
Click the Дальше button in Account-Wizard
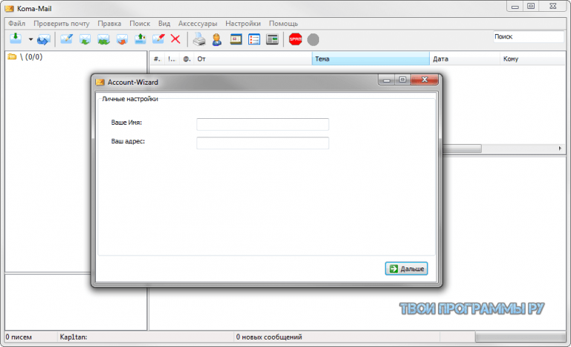pos(407,269)
